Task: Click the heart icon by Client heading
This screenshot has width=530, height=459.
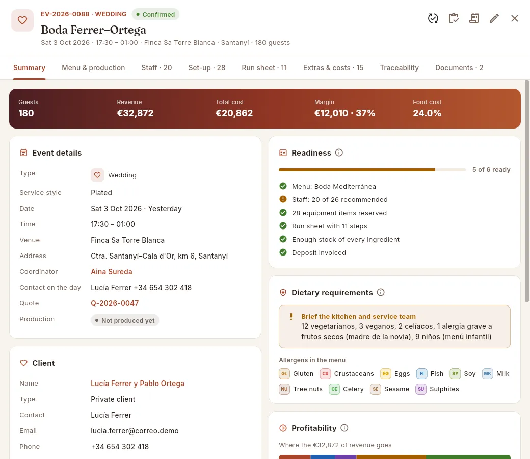Action: [23, 363]
